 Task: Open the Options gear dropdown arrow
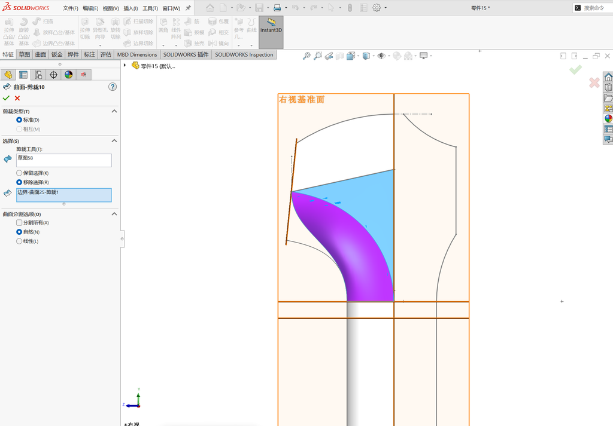click(x=386, y=8)
